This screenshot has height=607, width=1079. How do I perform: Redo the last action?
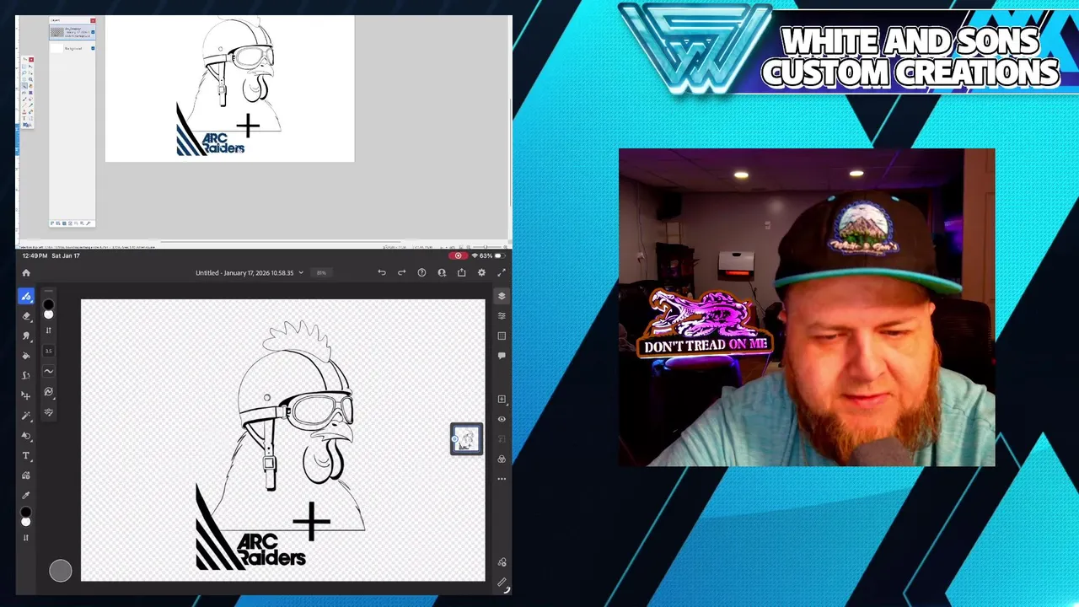(401, 272)
